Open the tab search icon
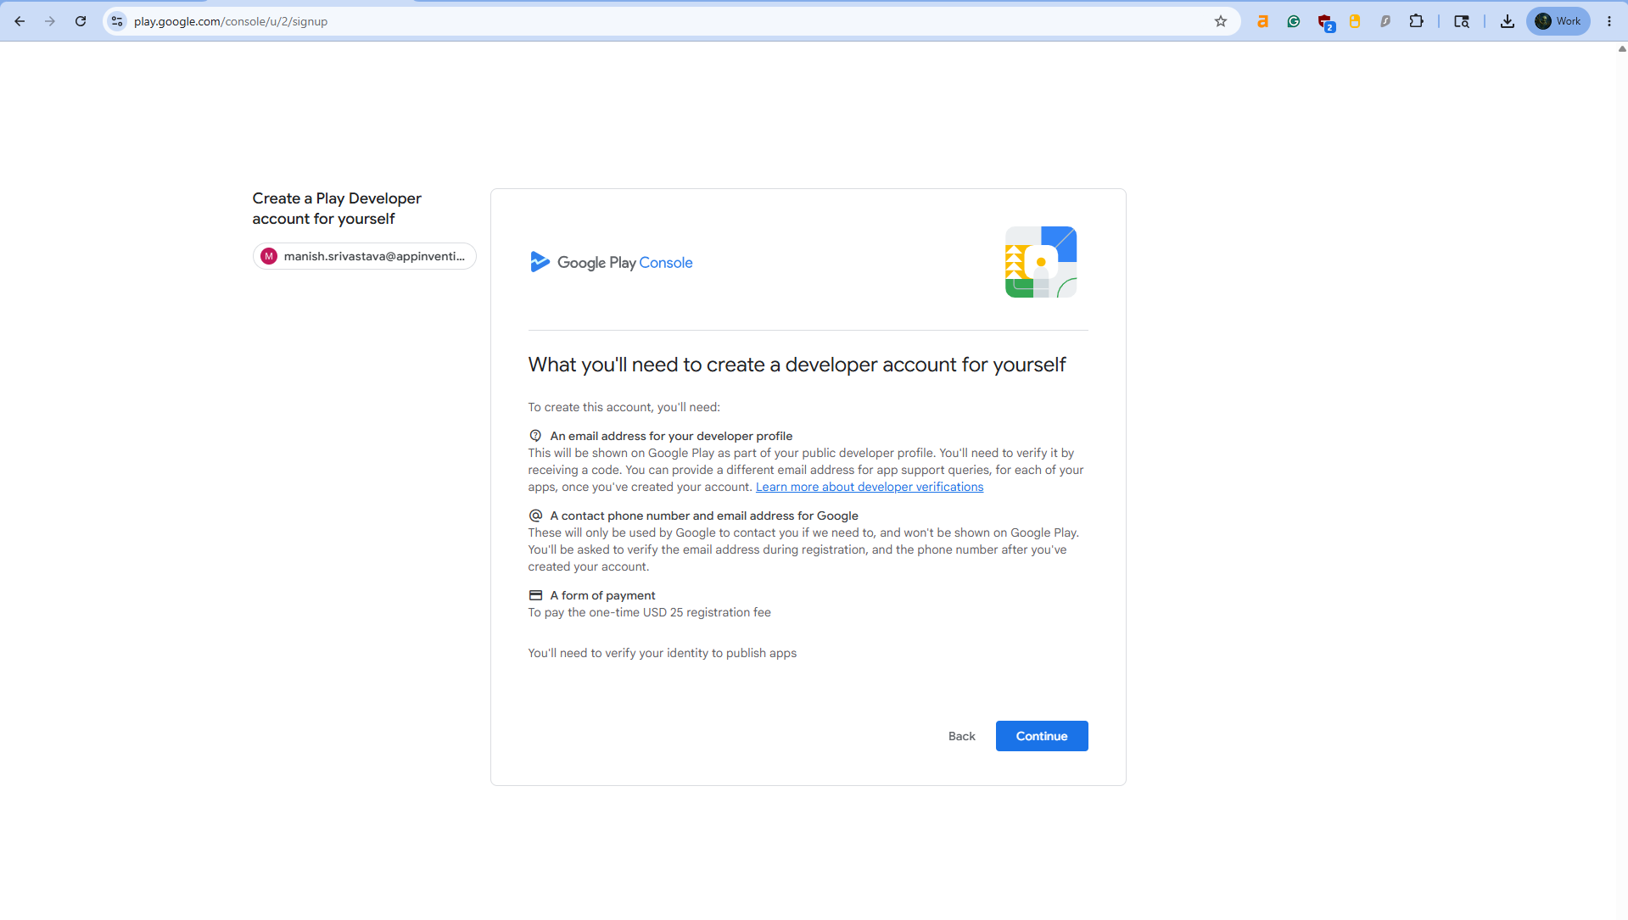 [x=1462, y=21]
